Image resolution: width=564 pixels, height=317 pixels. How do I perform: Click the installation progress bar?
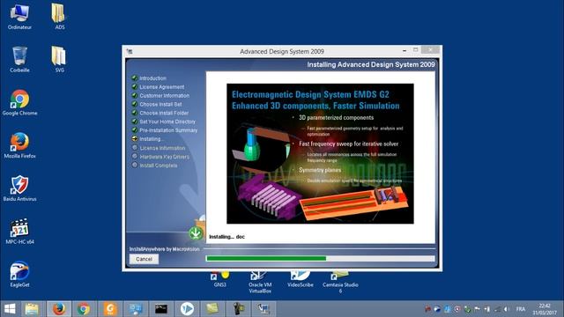[x=320, y=258]
